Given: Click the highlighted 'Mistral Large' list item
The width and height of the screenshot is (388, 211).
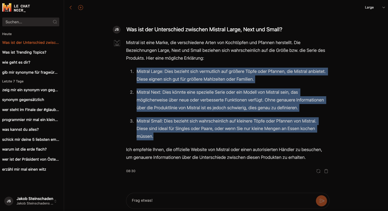Looking at the screenshot, I should (232, 75).
